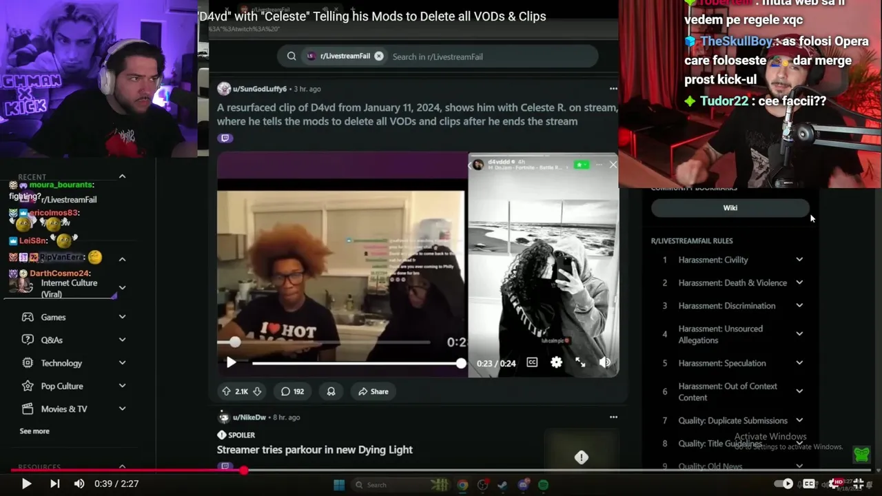The height and width of the screenshot is (496, 882).
Task: Expand the Technology topic chevron
Action: click(x=122, y=363)
